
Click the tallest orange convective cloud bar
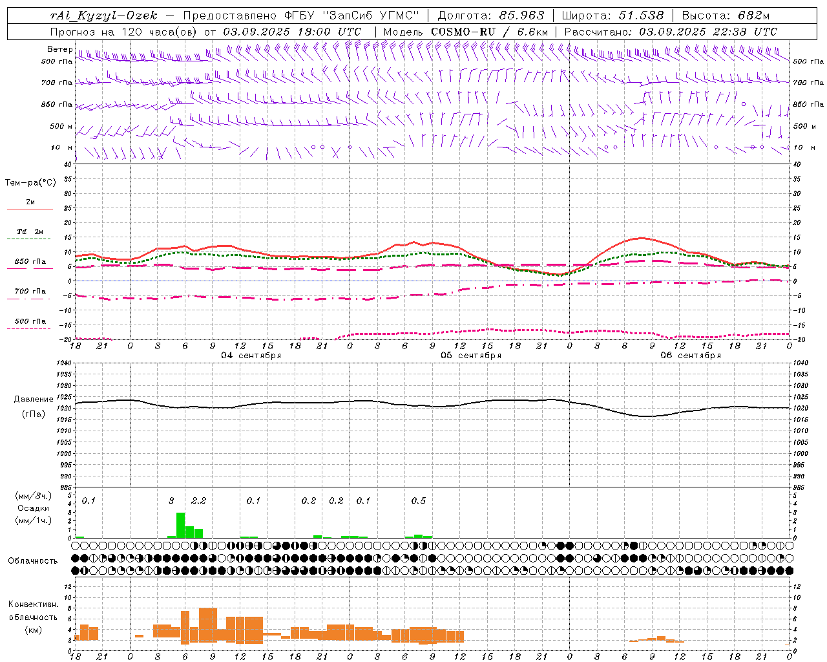coord(207,625)
